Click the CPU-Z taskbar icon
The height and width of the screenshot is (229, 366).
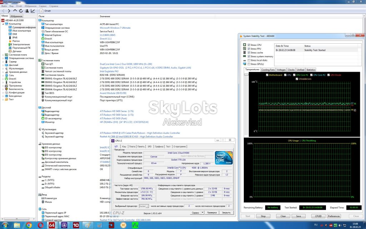64,225
